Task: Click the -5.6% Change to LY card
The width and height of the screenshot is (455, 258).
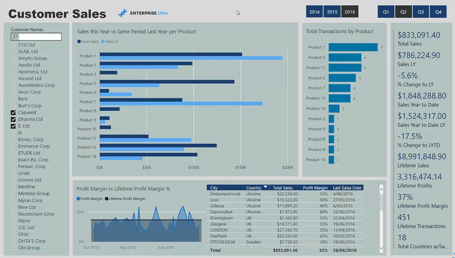Action: [x=416, y=79]
